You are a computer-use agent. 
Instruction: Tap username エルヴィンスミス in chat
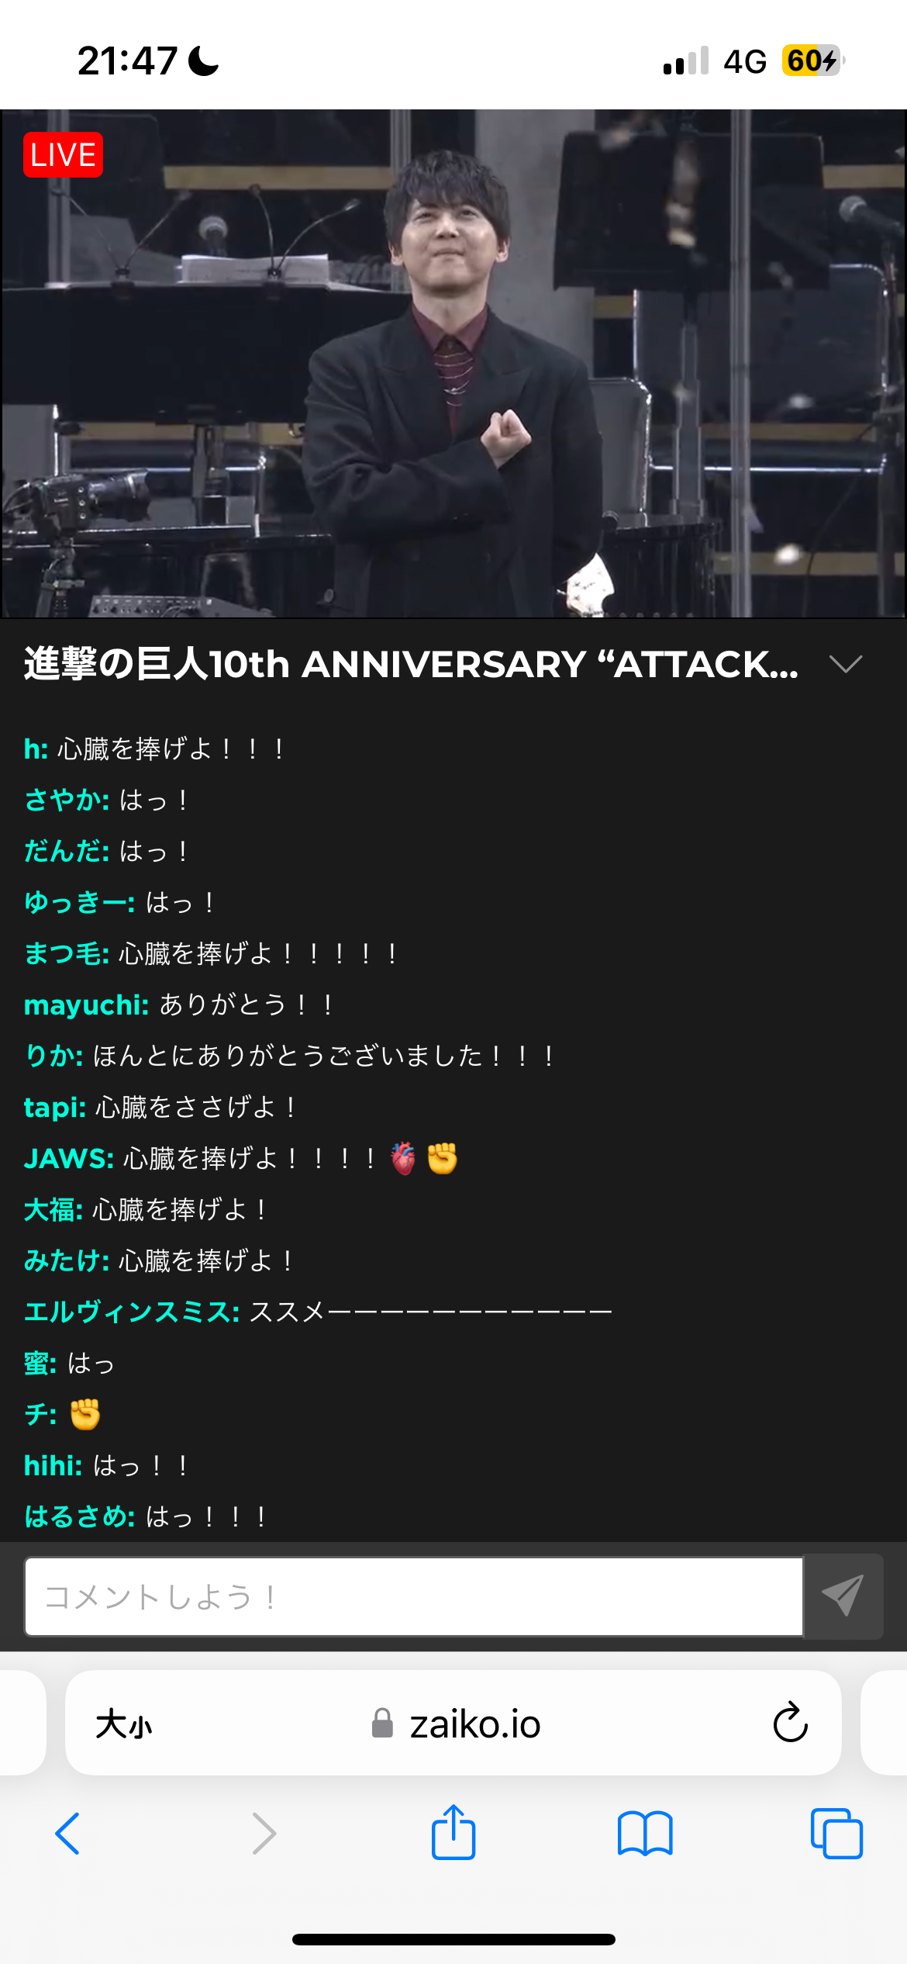[132, 1312]
